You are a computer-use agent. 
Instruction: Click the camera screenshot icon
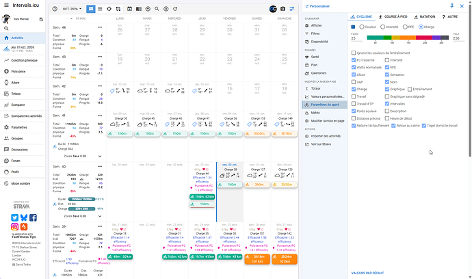pyautogui.click(x=283, y=9)
